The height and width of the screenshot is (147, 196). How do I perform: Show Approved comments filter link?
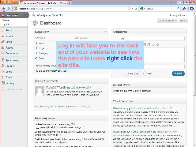pyautogui.click(x=60, y=106)
